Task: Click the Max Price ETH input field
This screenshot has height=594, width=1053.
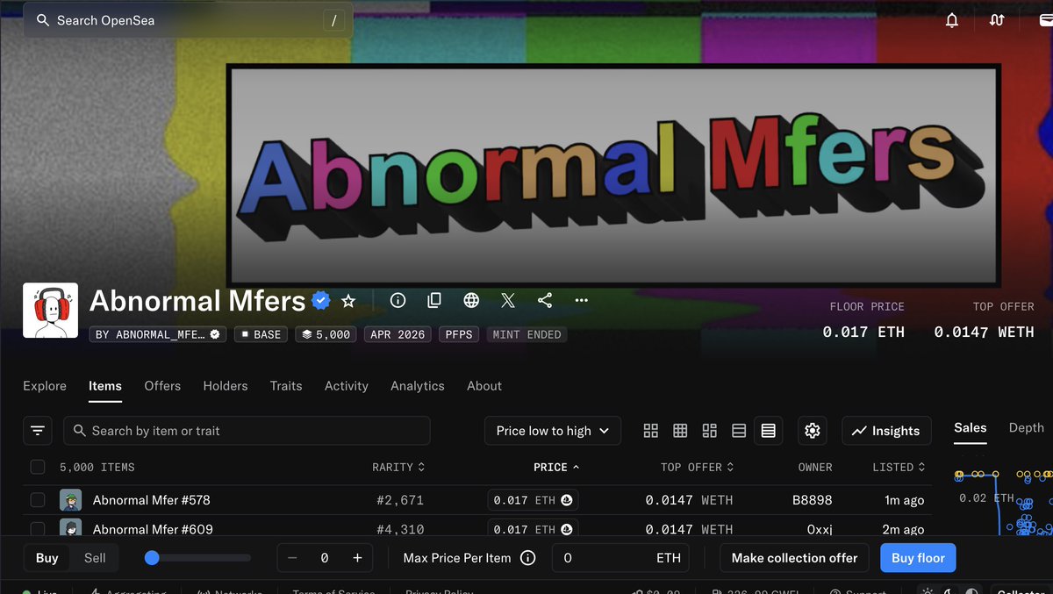Action: (620, 558)
